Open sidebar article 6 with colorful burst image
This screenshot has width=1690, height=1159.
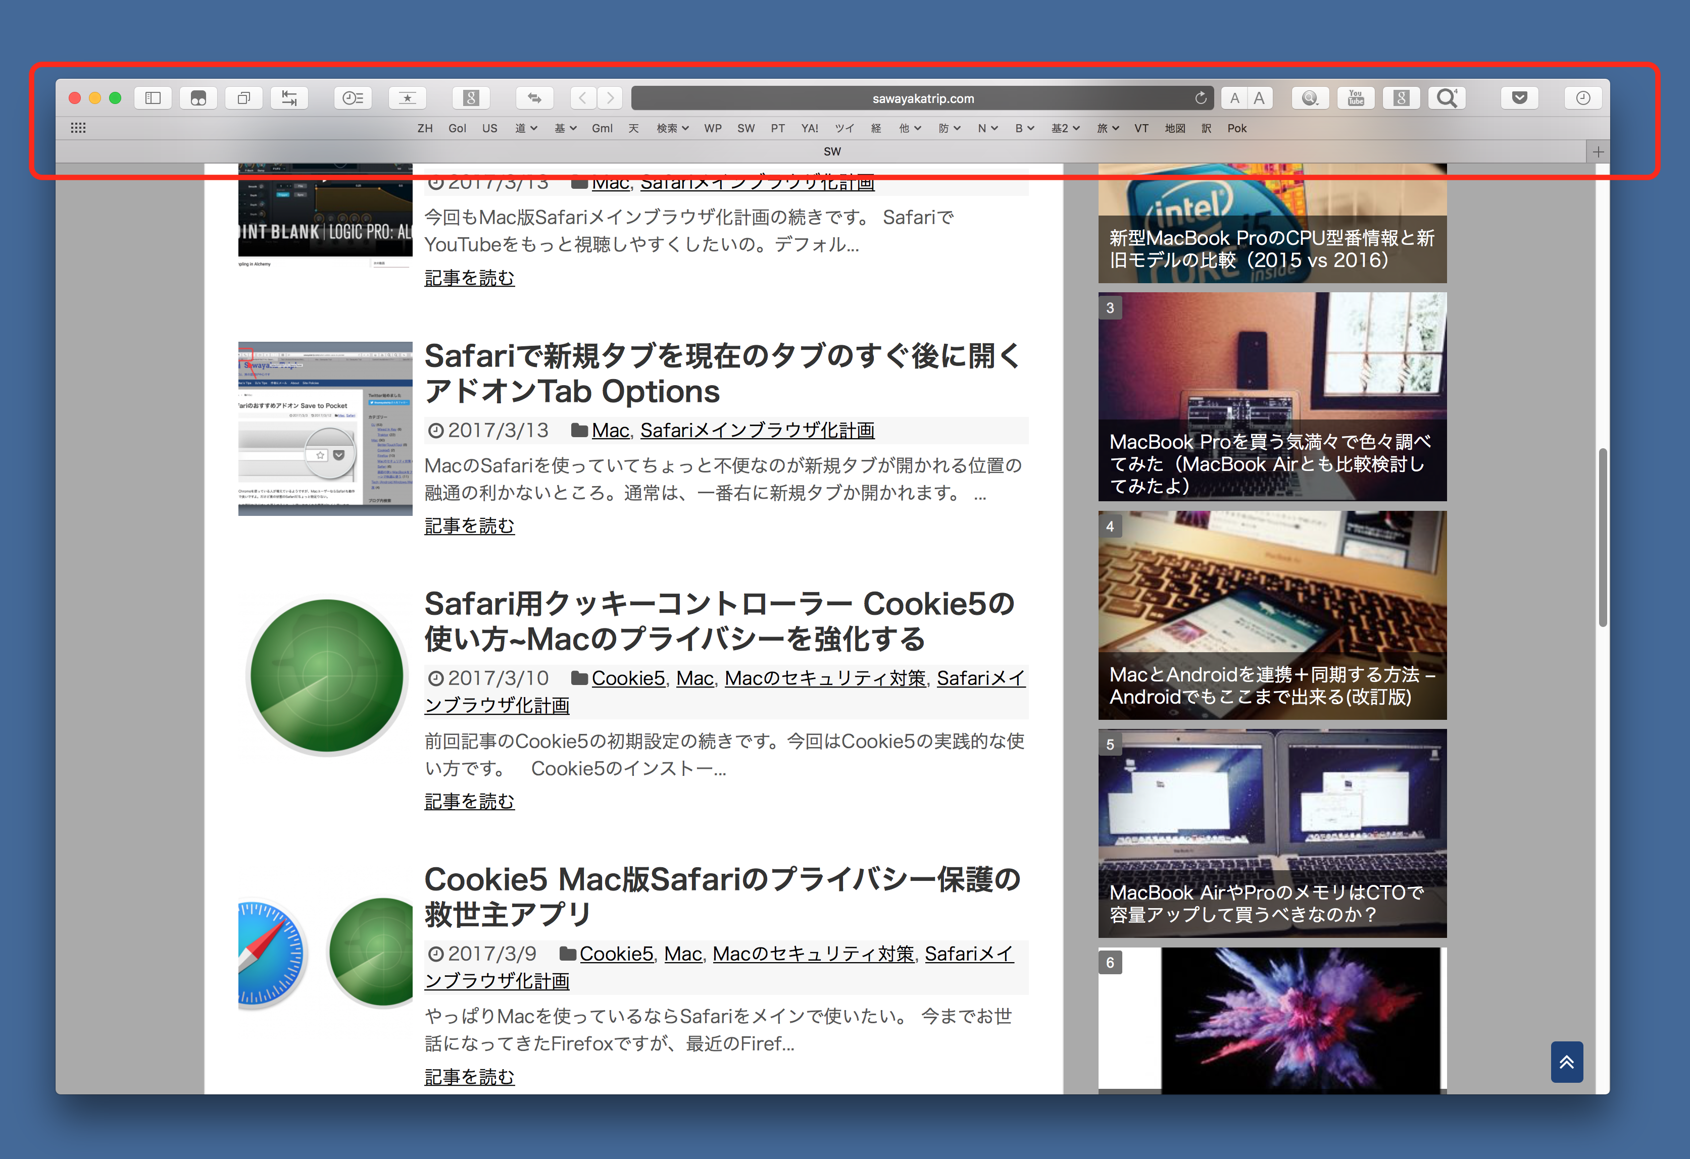1272,1020
